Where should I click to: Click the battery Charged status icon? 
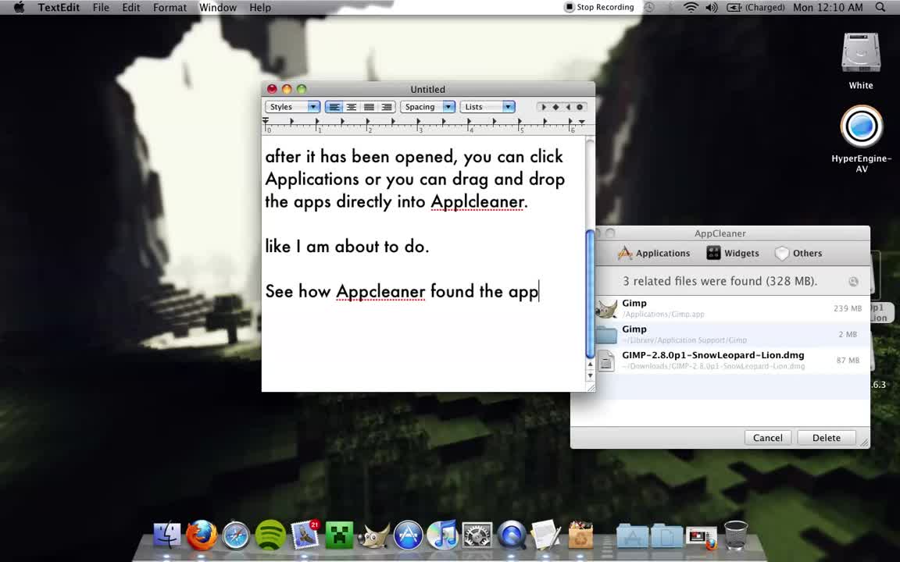(x=755, y=8)
